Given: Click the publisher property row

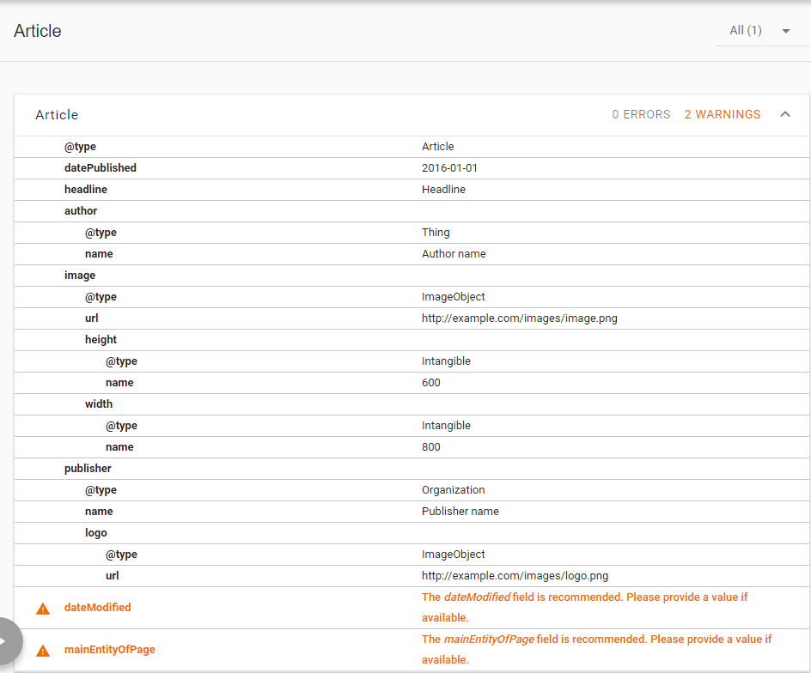Looking at the screenshot, I should [x=88, y=469].
